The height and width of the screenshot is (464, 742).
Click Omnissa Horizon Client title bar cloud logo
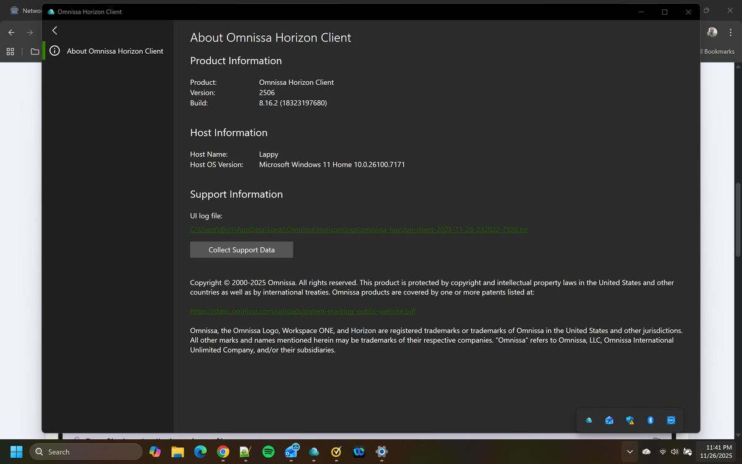pos(51,12)
